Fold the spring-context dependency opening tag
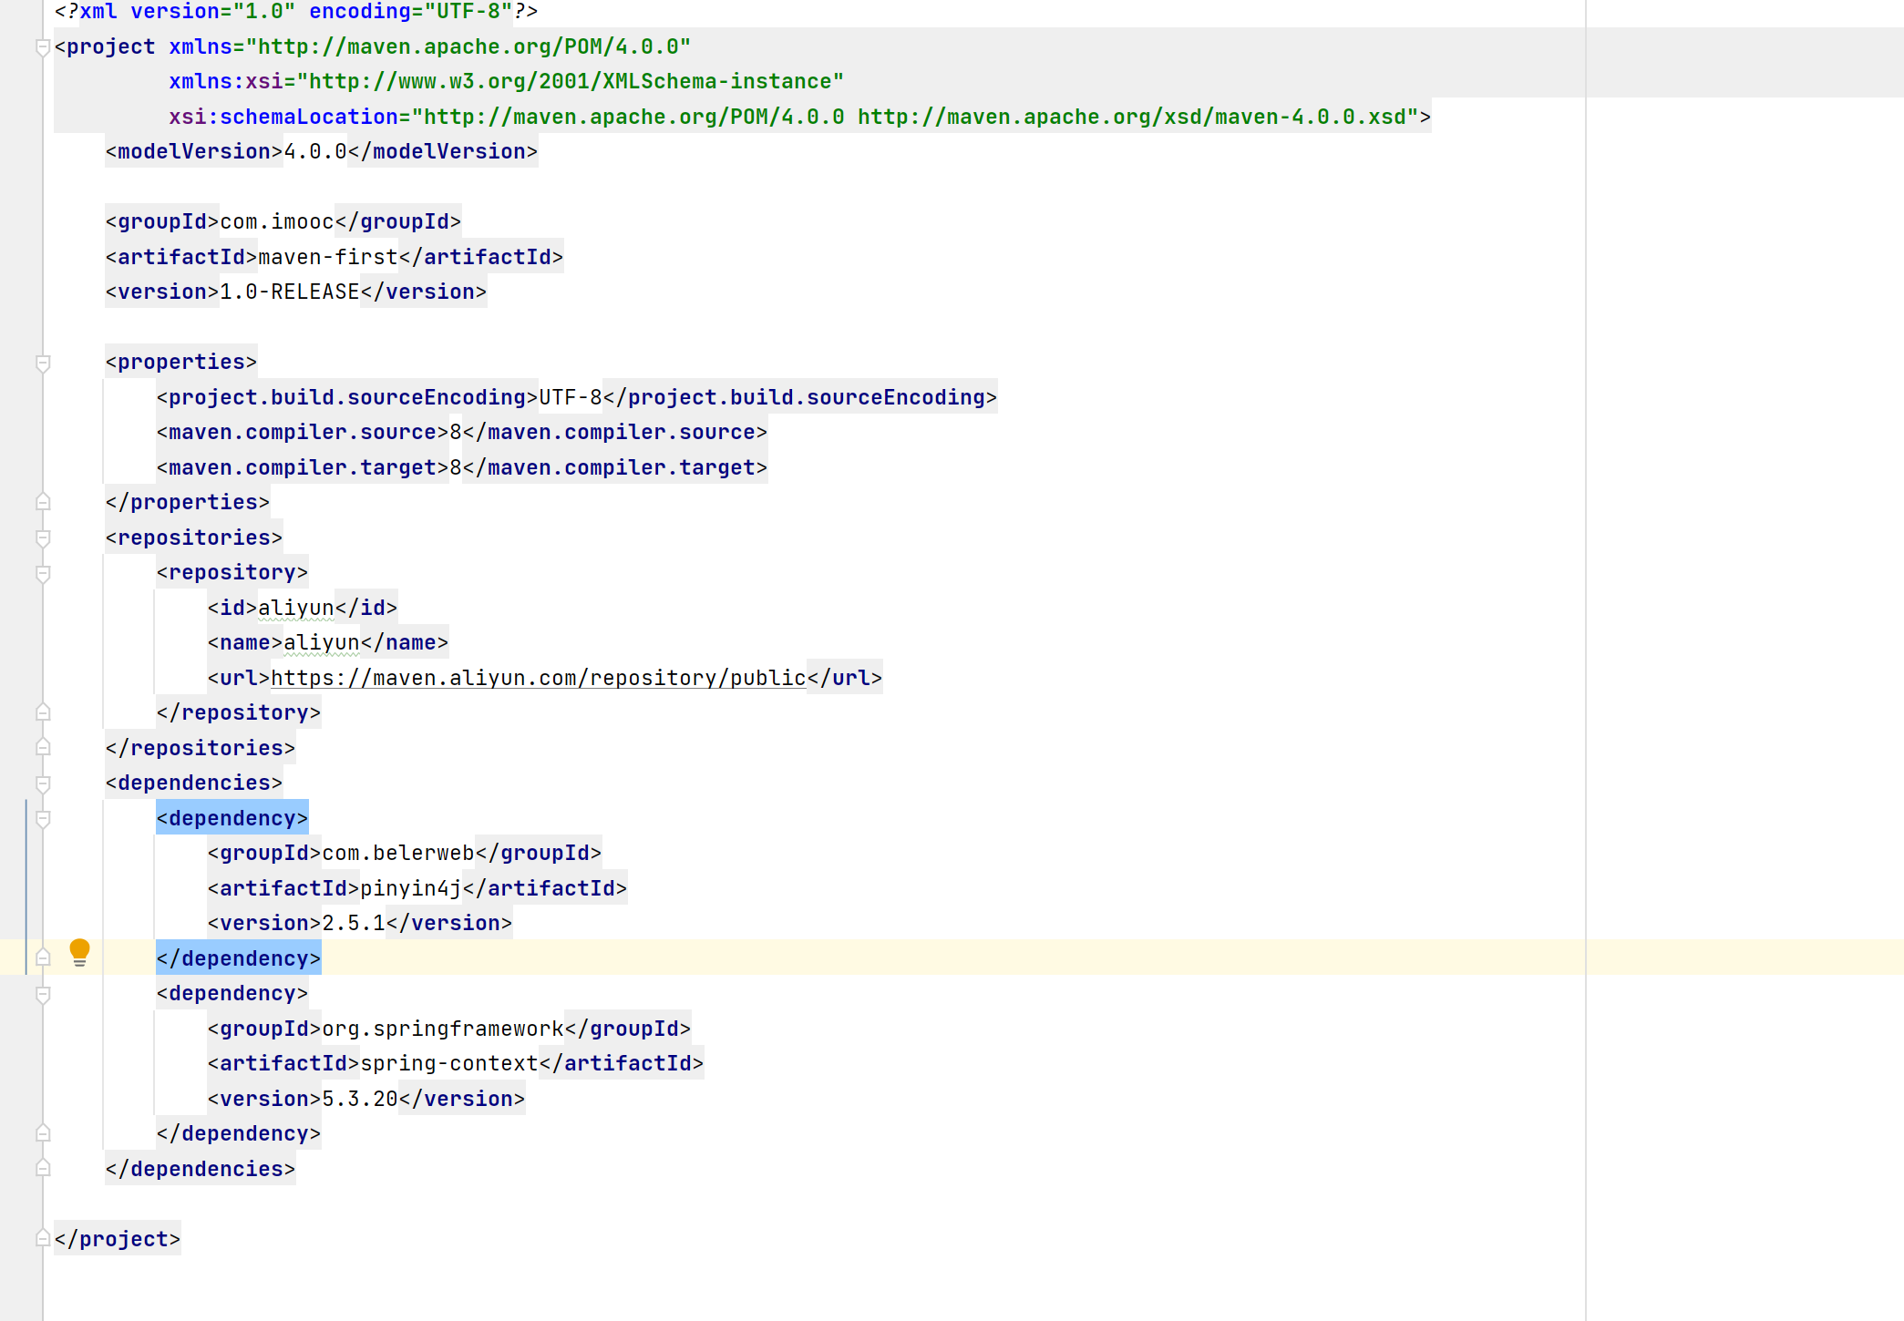1904x1321 pixels. tap(42, 994)
